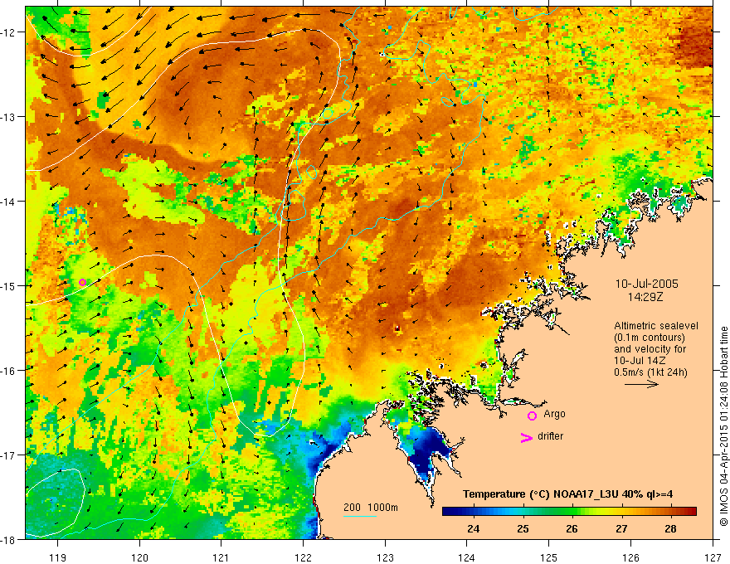This screenshot has height=564, width=730.
Task: Click the 'drifter' legend label
Action: pyautogui.click(x=550, y=436)
